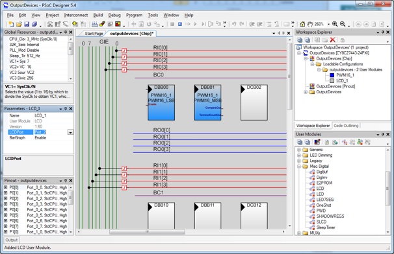Select OutputDevices [Pinout] tree item
The image size is (394, 254).
tap(335, 86)
